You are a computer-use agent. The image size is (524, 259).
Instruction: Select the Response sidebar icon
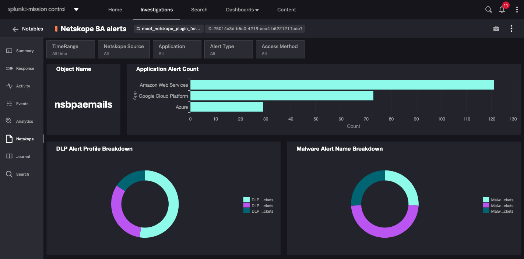pos(21,68)
